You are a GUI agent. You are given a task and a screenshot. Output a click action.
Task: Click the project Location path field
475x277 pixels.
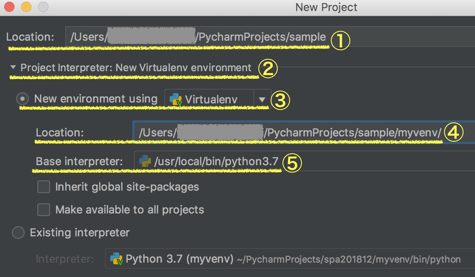click(x=270, y=36)
